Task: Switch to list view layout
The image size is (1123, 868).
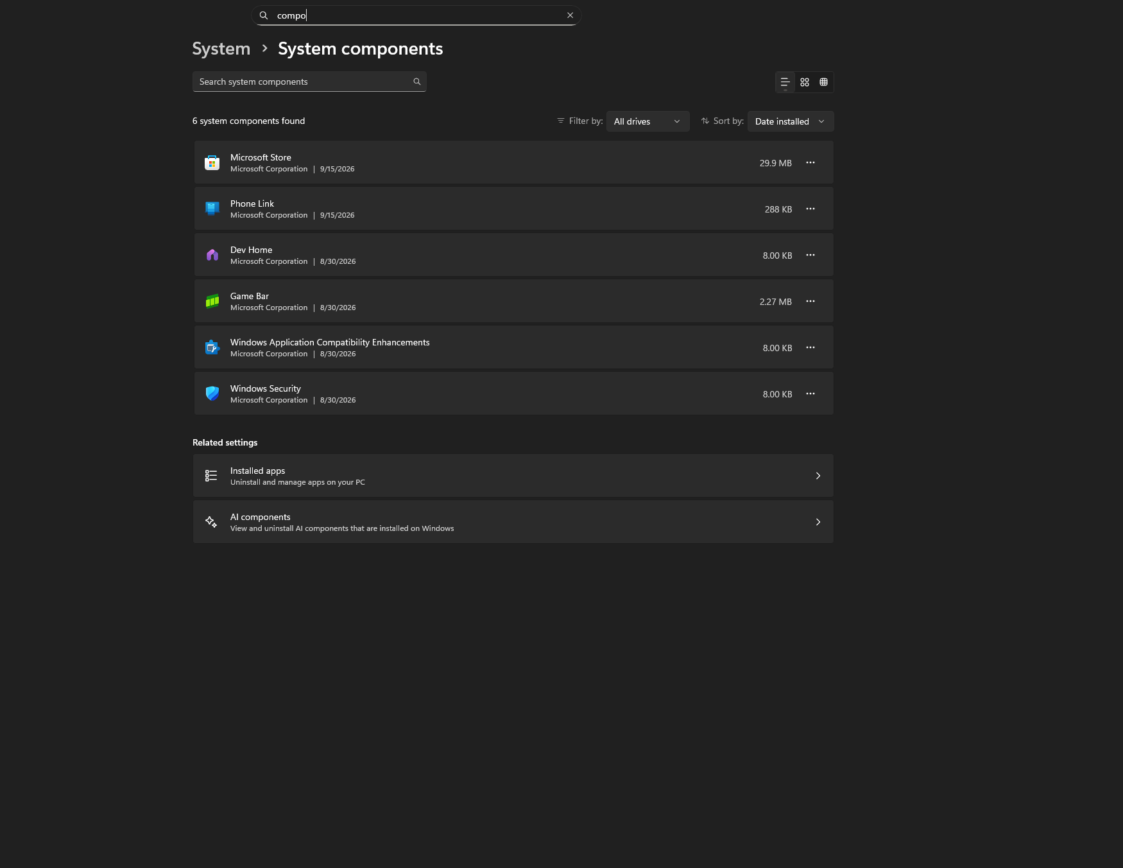Action: tap(785, 82)
